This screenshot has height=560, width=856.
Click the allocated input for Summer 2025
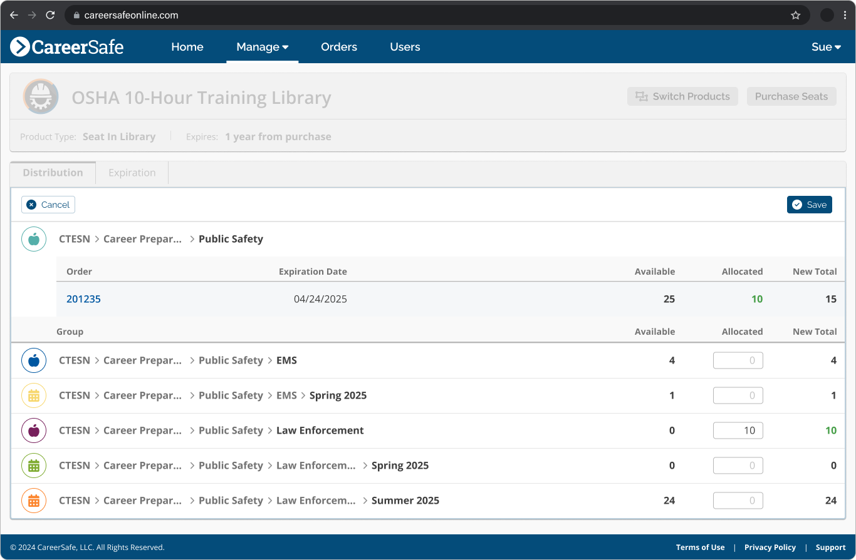(738, 501)
